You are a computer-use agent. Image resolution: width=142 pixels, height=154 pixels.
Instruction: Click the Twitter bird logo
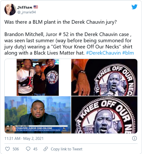pyautogui.click(x=134, y=7)
